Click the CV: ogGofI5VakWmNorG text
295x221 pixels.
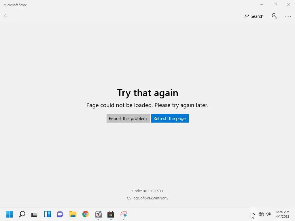(147, 198)
